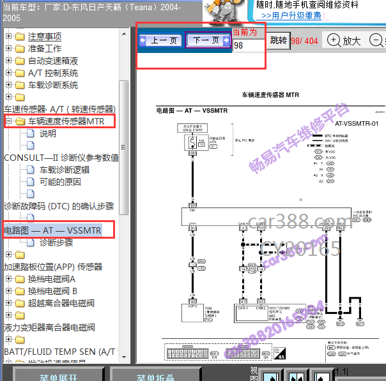The image size is (386, 381).
Task: Expand the 自动变速箱液 folder
Action: pyautogui.click(x=8, y=61)
